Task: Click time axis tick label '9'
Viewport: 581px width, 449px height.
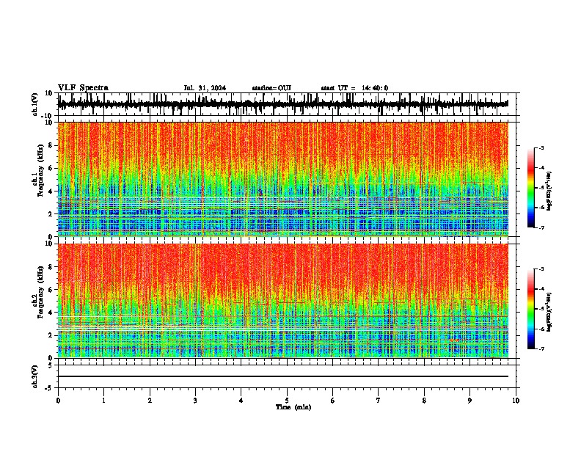Action: (x=469, y=401)
